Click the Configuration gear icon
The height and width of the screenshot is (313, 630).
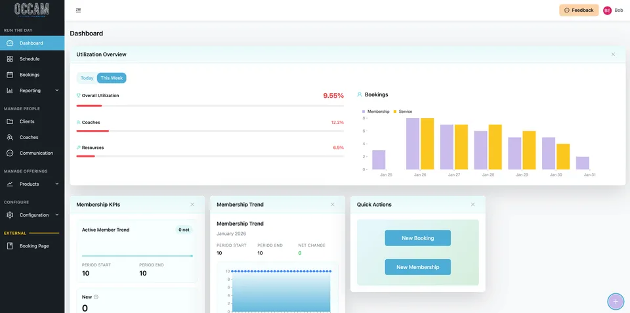10,215
